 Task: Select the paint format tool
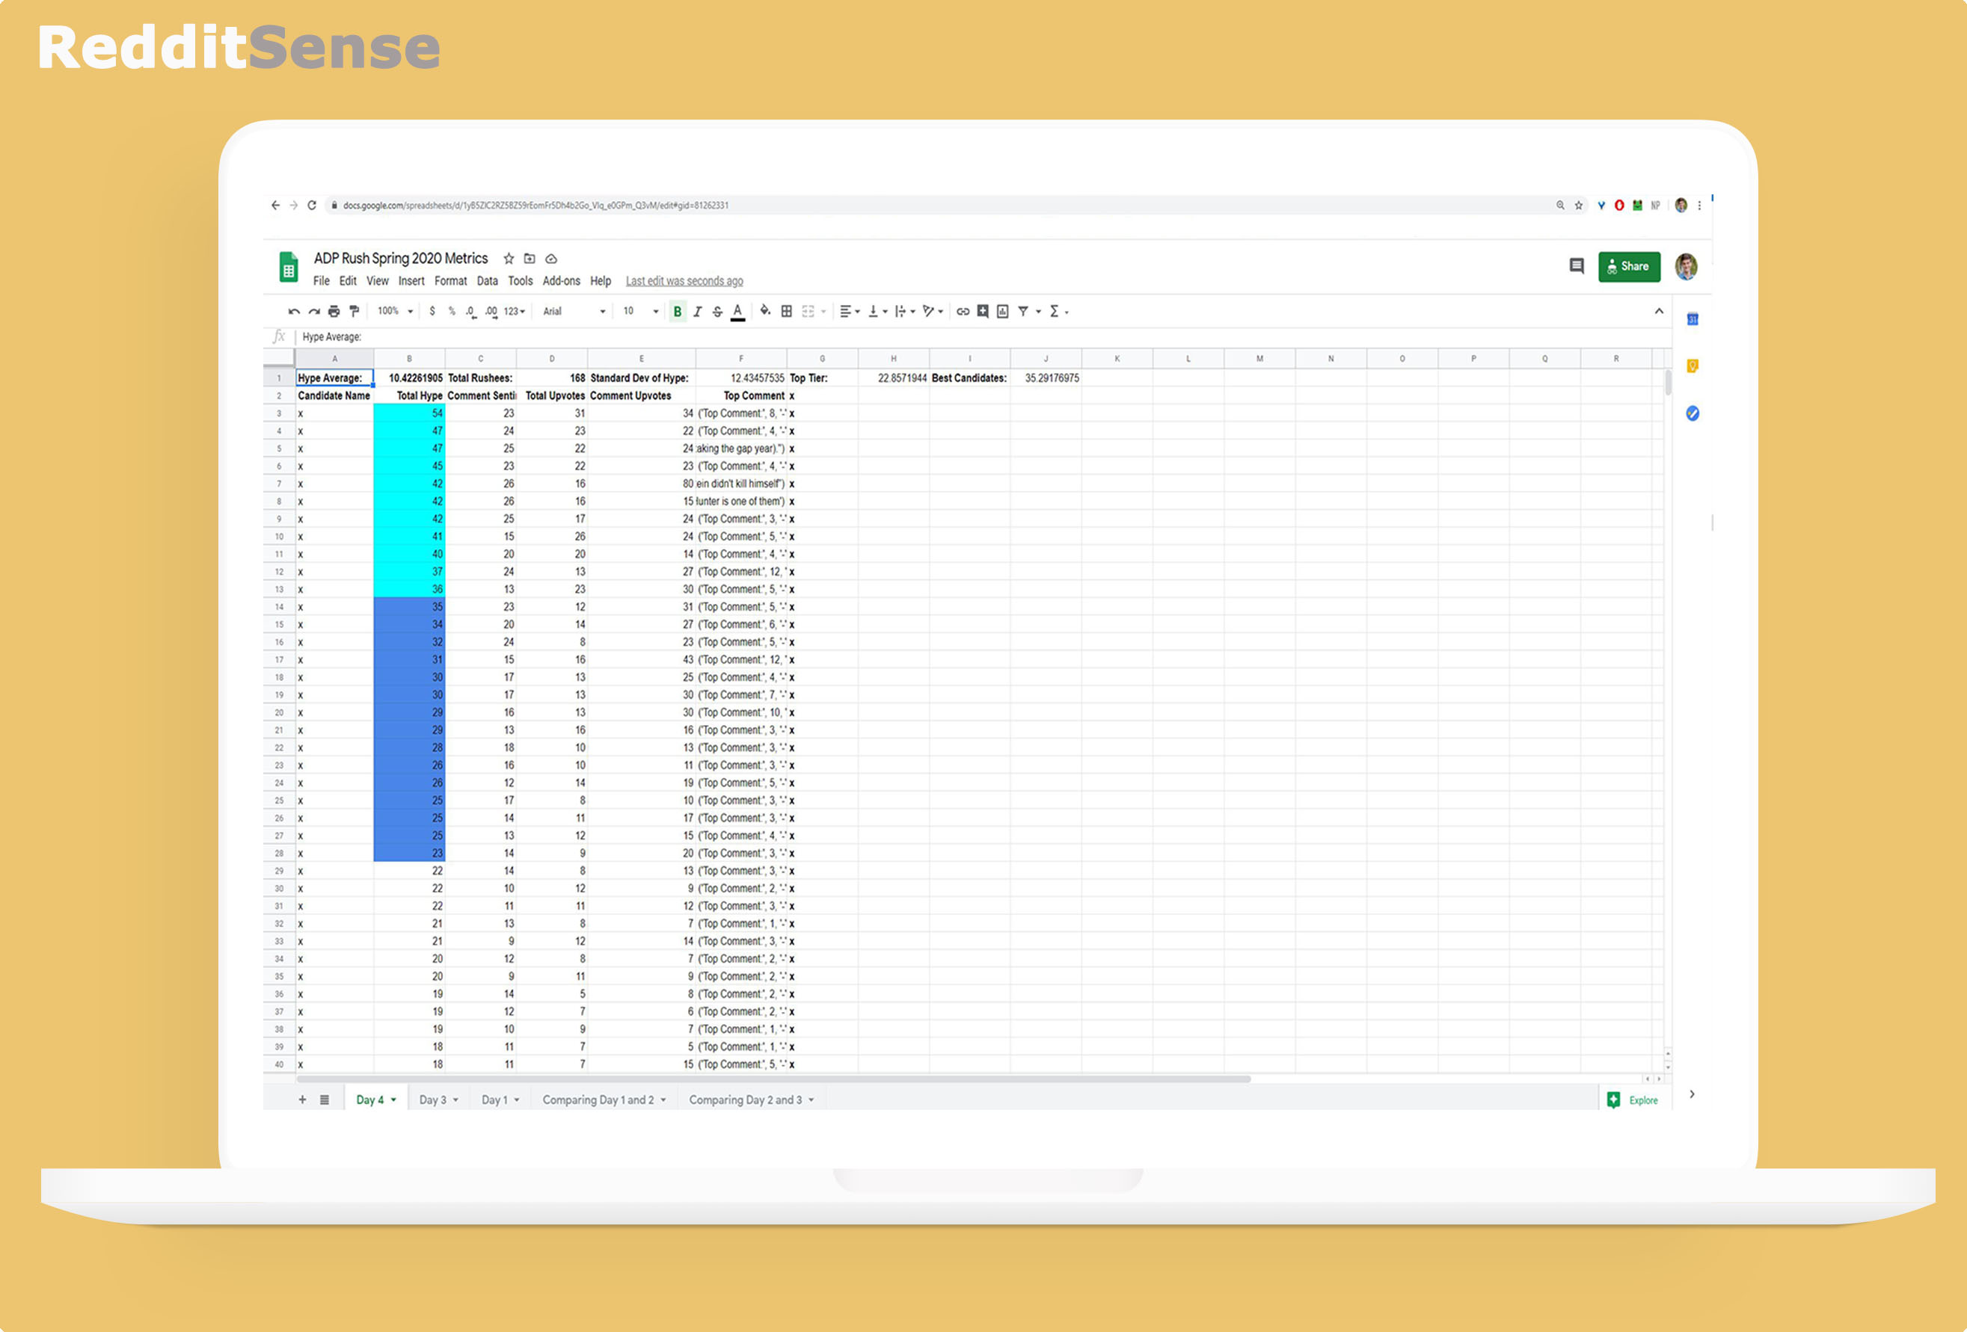354,311
